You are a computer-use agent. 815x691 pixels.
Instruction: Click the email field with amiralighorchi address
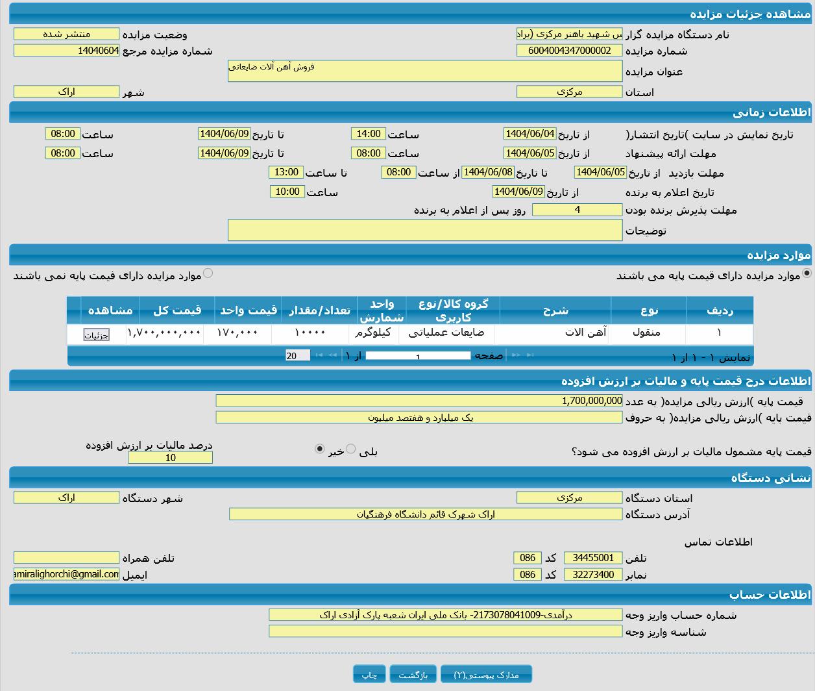point(67,574)
